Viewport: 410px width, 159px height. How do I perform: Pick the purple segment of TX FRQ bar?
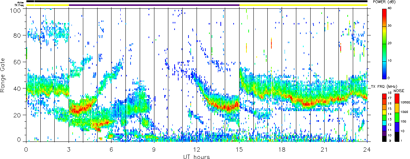[x=384, y=133]
